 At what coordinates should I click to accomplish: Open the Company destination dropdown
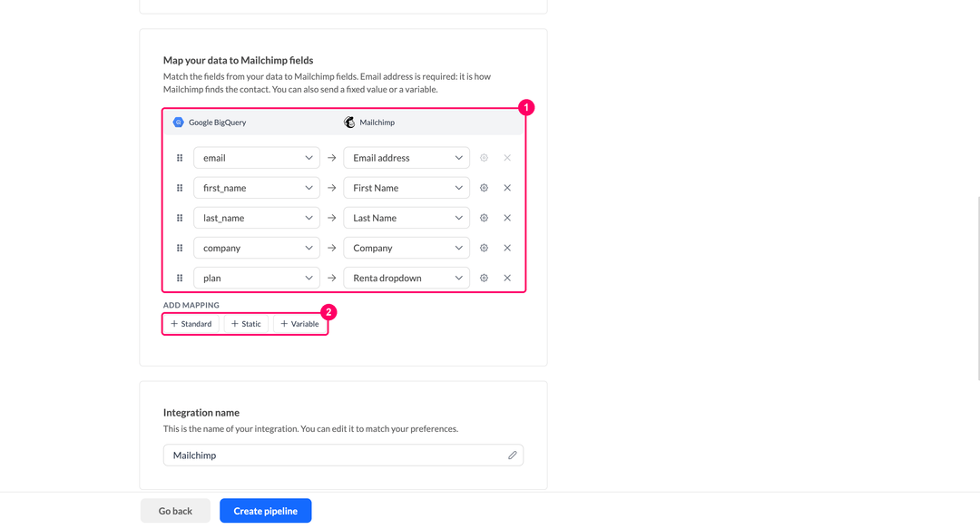pyautogui.click(x=407, y=248)
